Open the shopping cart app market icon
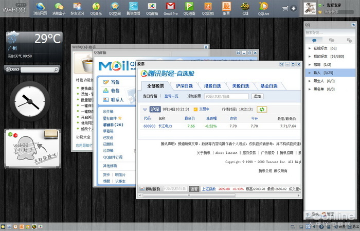 (285, 9)
